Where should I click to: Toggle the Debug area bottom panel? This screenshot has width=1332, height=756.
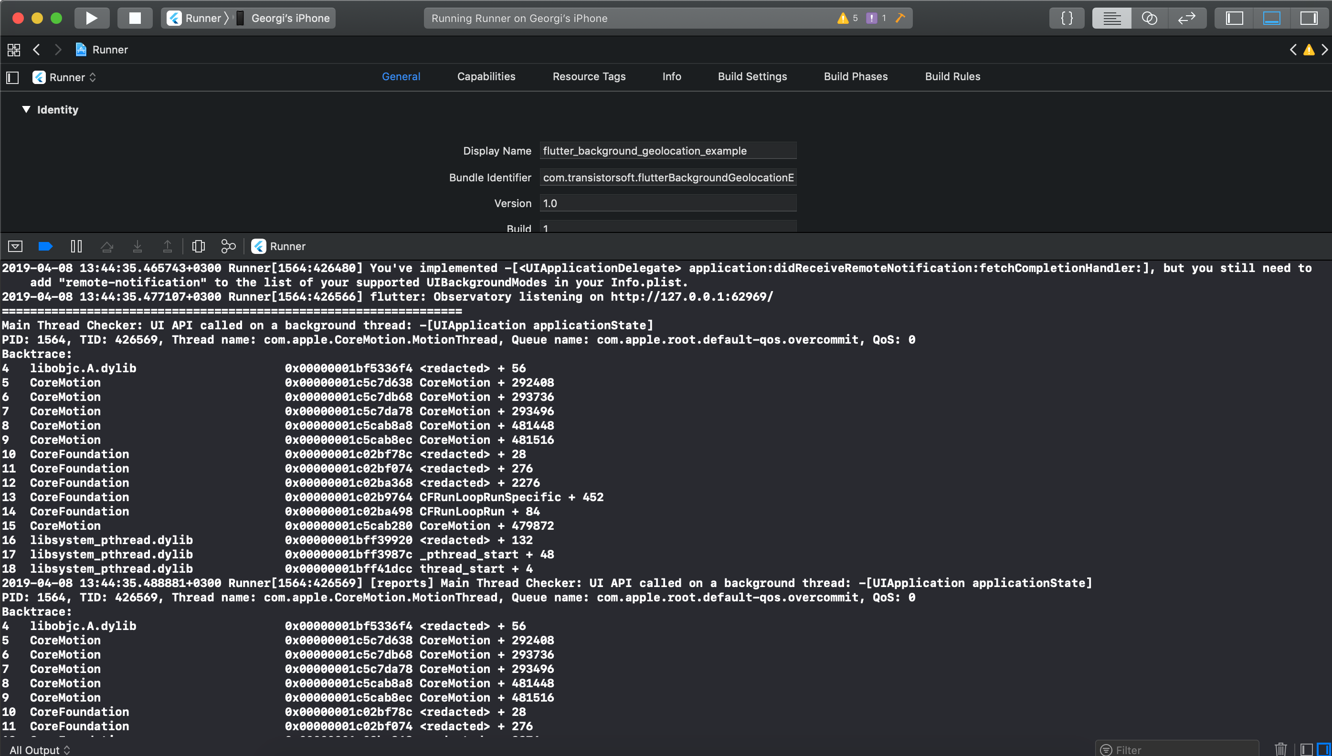1272,18
